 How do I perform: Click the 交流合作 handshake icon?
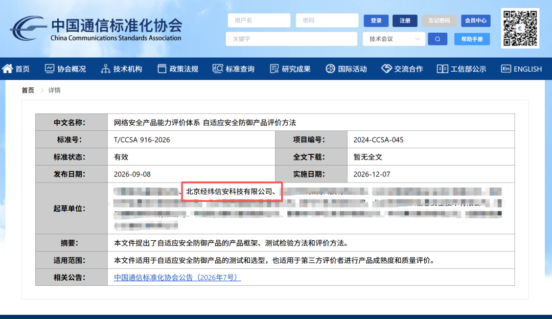tap(386, 69)
